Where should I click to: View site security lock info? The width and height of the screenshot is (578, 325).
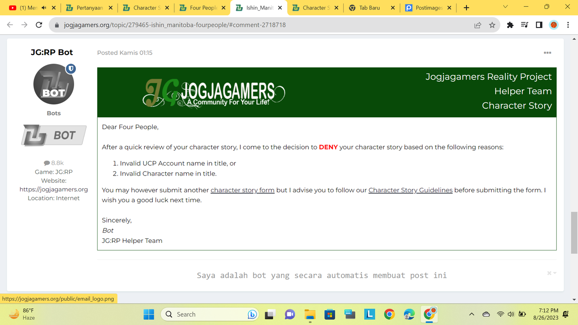pos(57,25)
